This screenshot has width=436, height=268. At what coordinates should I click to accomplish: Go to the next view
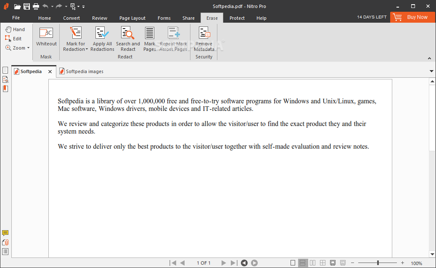click(x=254, y=263)
